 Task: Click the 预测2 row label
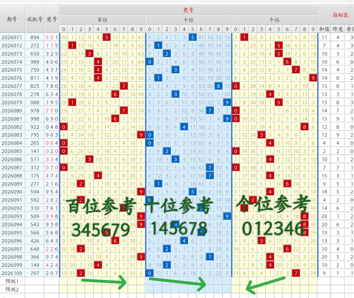pyautogui.click(x=12, y=290)
